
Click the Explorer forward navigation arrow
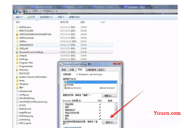pos(20,11)
